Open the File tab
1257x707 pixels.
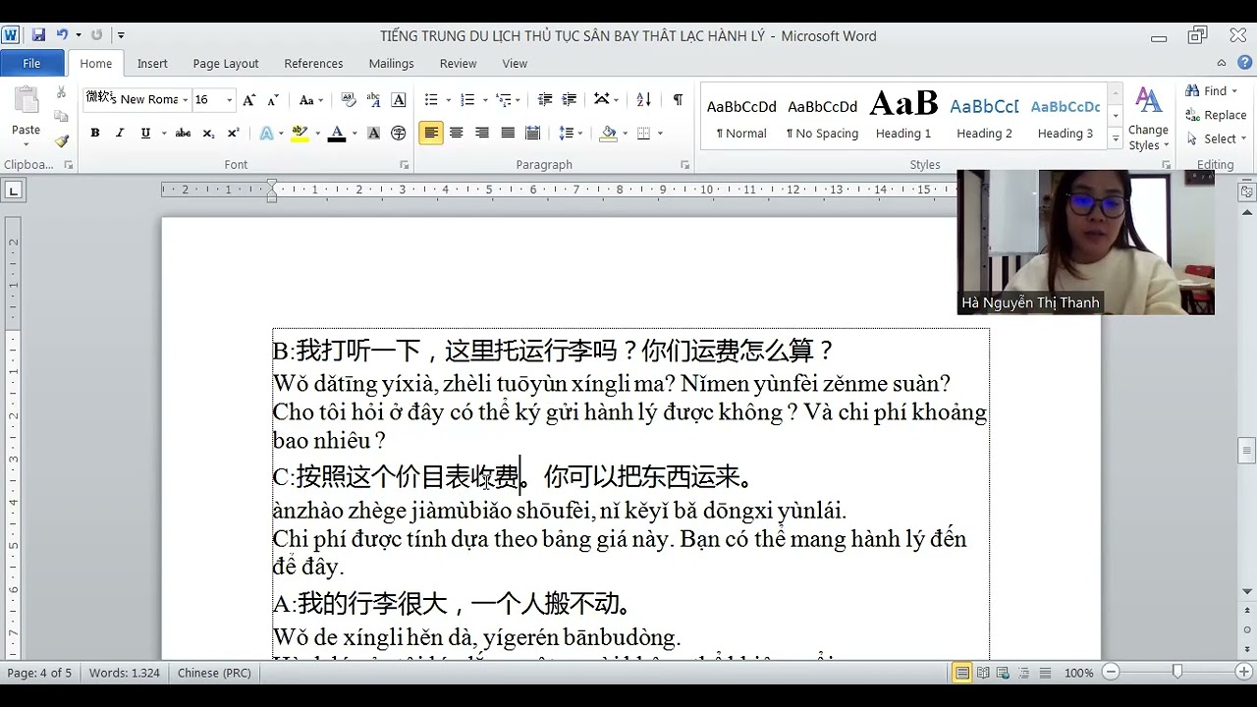pyautogui.click(x=31, y=63)
